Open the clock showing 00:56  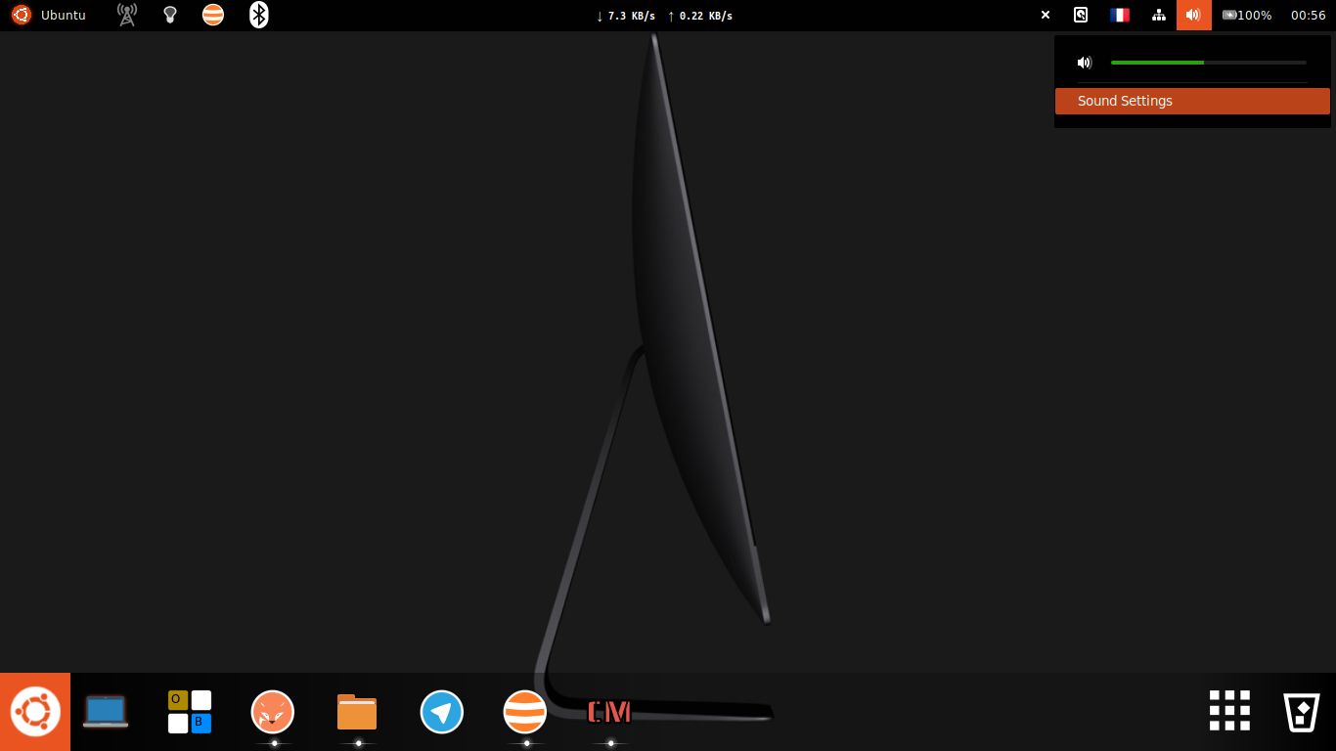(1309, 15)
